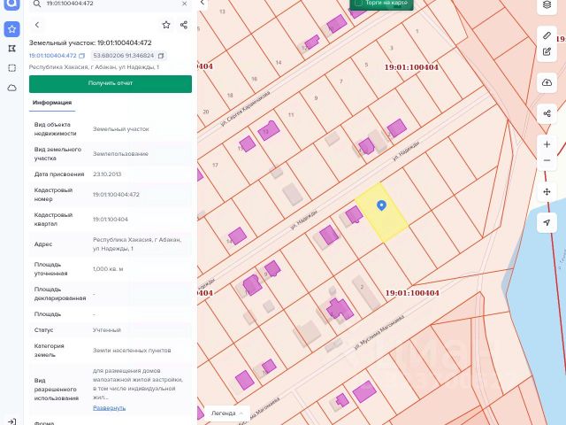566x425 pixels.
Task: Expand text with Развернуть link
Action: pos(109,407)
